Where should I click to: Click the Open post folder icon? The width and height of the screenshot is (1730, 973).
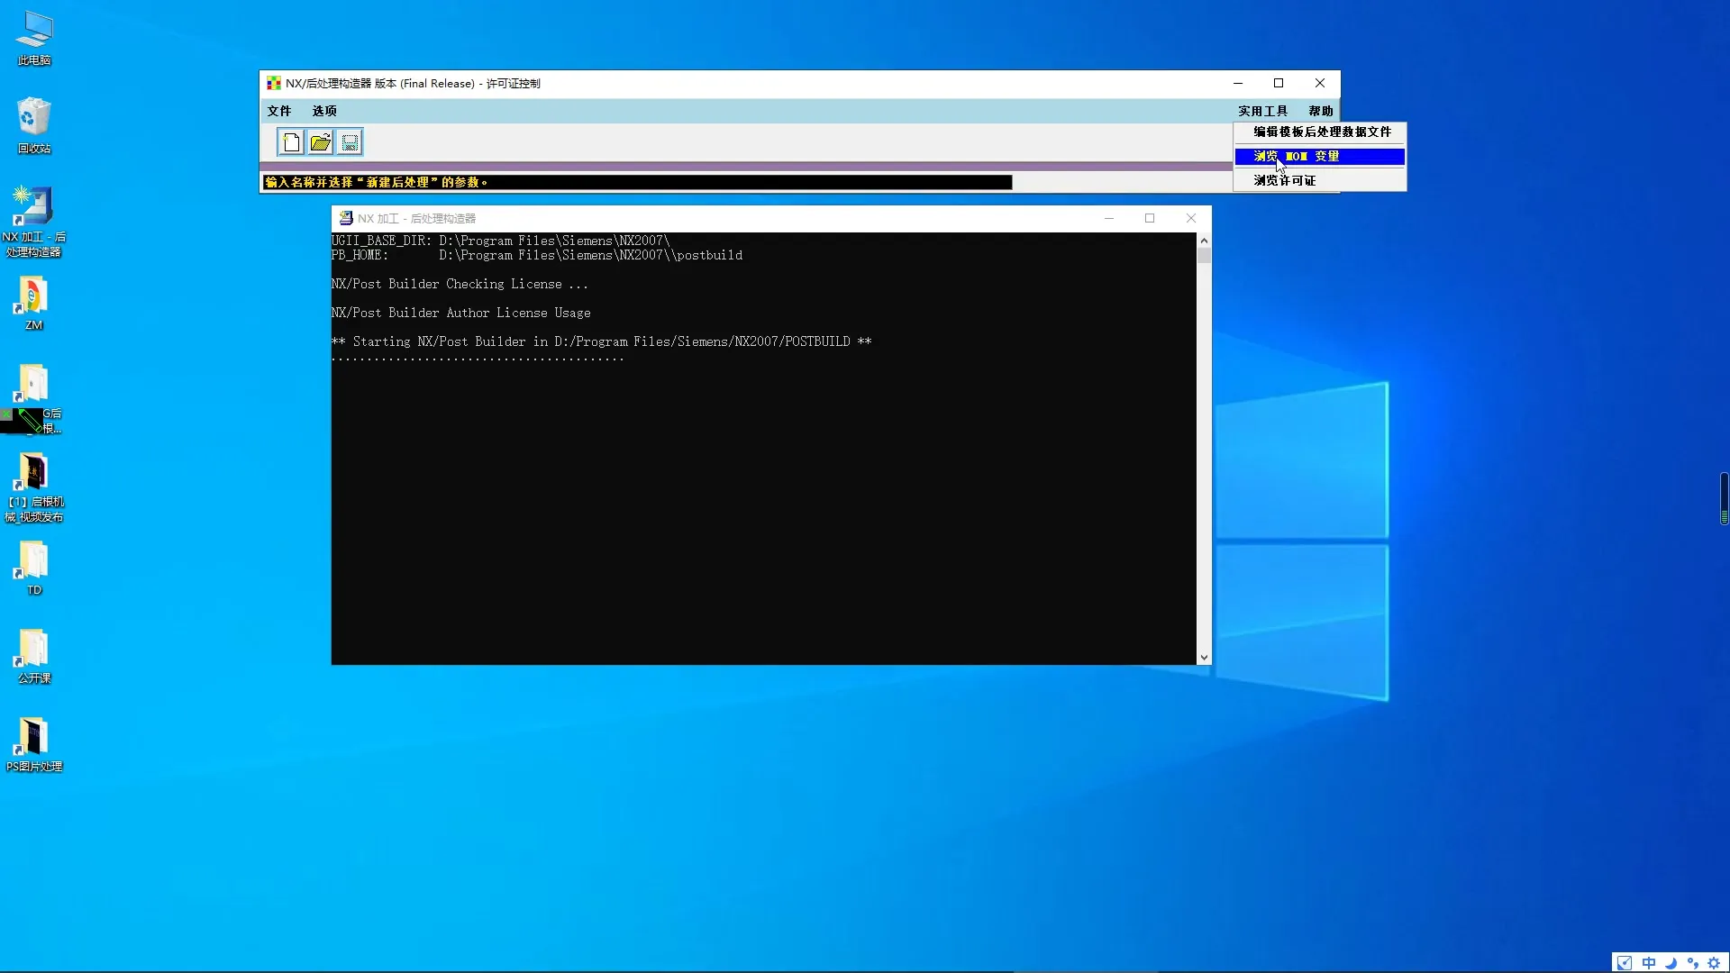coord(320,142)
